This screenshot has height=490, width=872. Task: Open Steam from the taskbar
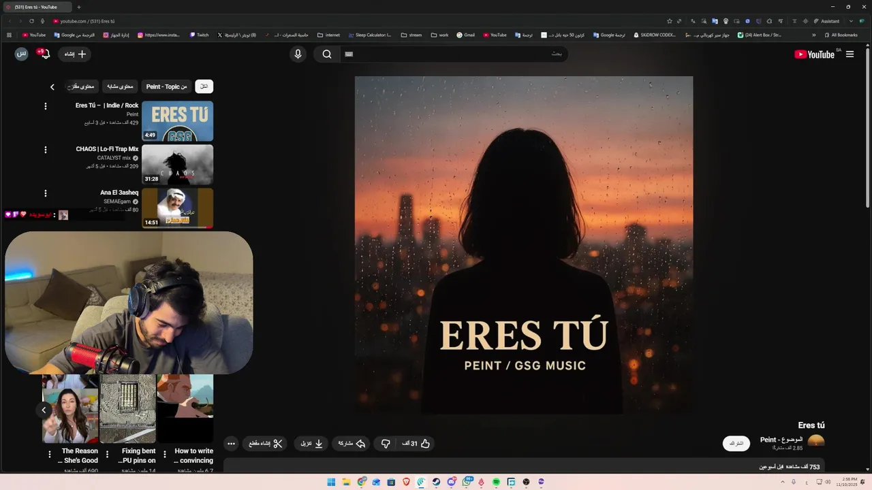pos(436,482)
